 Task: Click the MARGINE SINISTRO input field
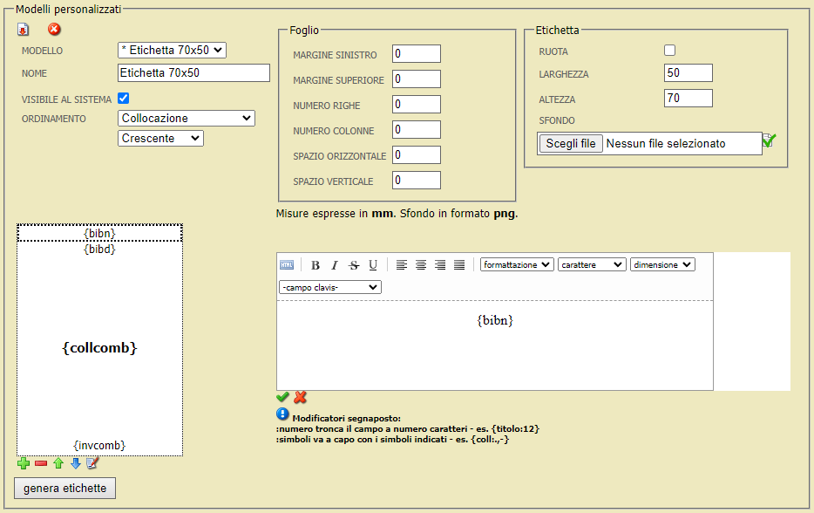coord(416,53)
